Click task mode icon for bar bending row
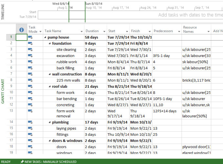The height and width of the screenshot is (164, 223). (30, 99)
